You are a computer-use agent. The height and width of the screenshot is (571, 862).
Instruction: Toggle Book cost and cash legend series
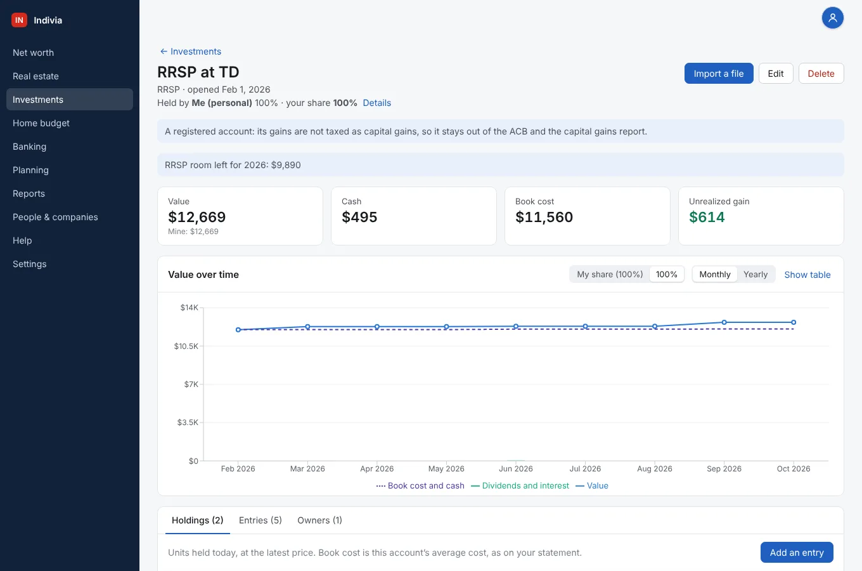[420, 486]
